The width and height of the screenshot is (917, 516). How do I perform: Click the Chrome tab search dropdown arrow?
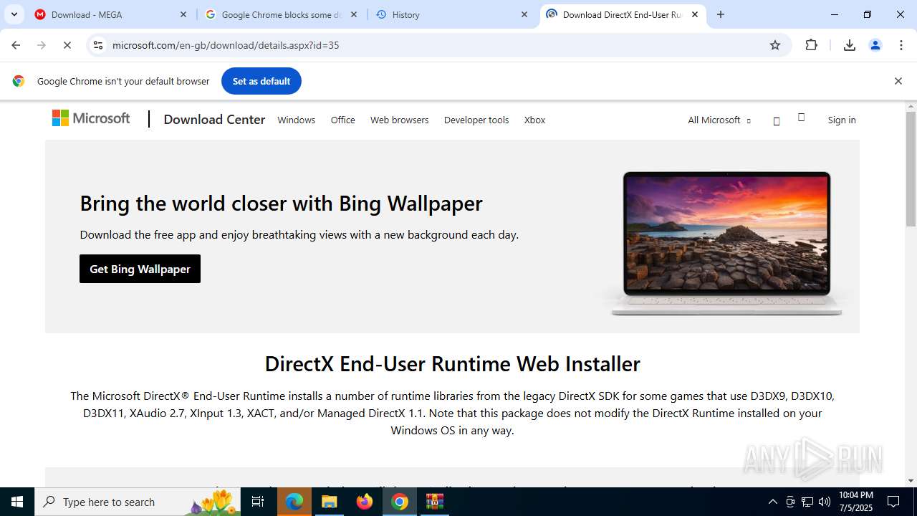pyautogui.click(x=14, y=14)
